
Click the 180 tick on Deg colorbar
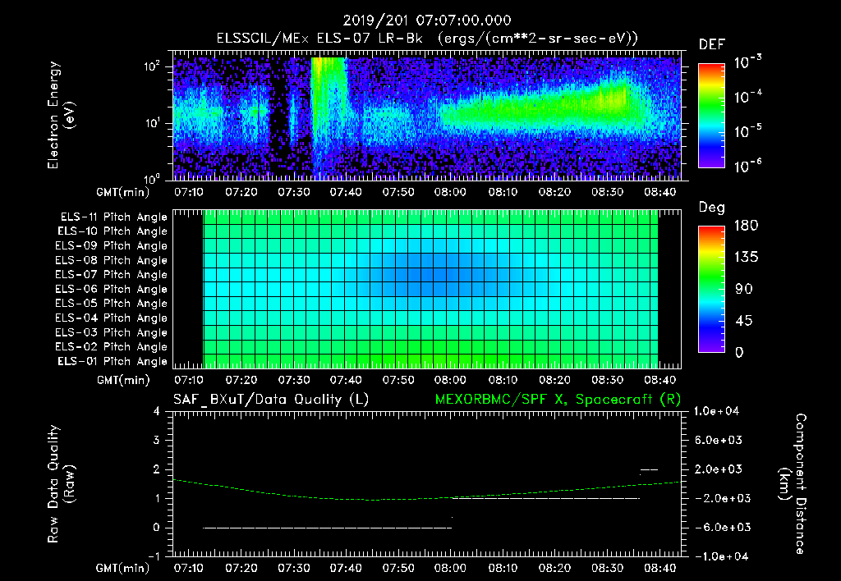point(746,226)
